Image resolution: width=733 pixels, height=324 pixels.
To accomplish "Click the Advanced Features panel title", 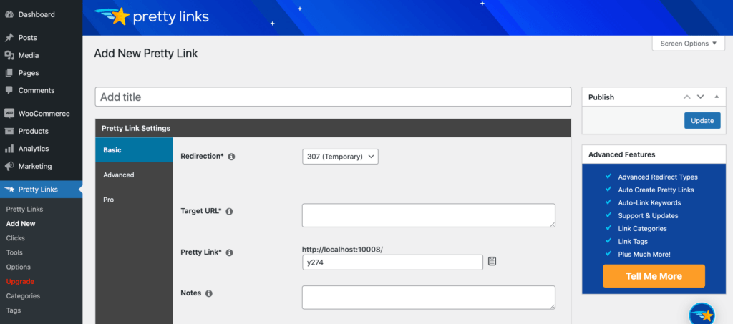I will click(x=622, y=154).
